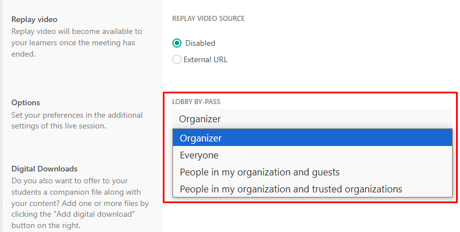Open the Lobby By-Pass dropdown showing Organizer

coord(313,119)
